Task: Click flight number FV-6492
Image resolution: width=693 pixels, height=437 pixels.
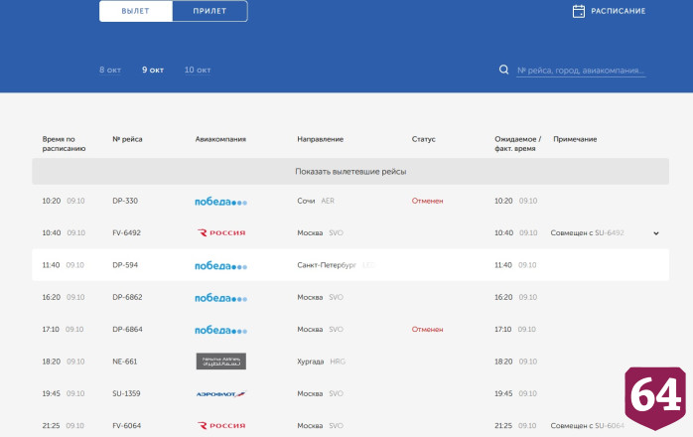Action: click(x=126, y=232)
